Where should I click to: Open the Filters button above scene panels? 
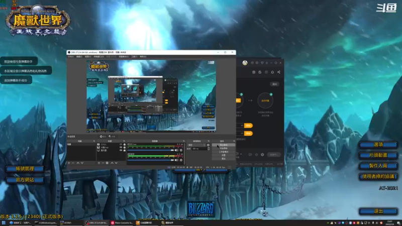tap(112, 137)
